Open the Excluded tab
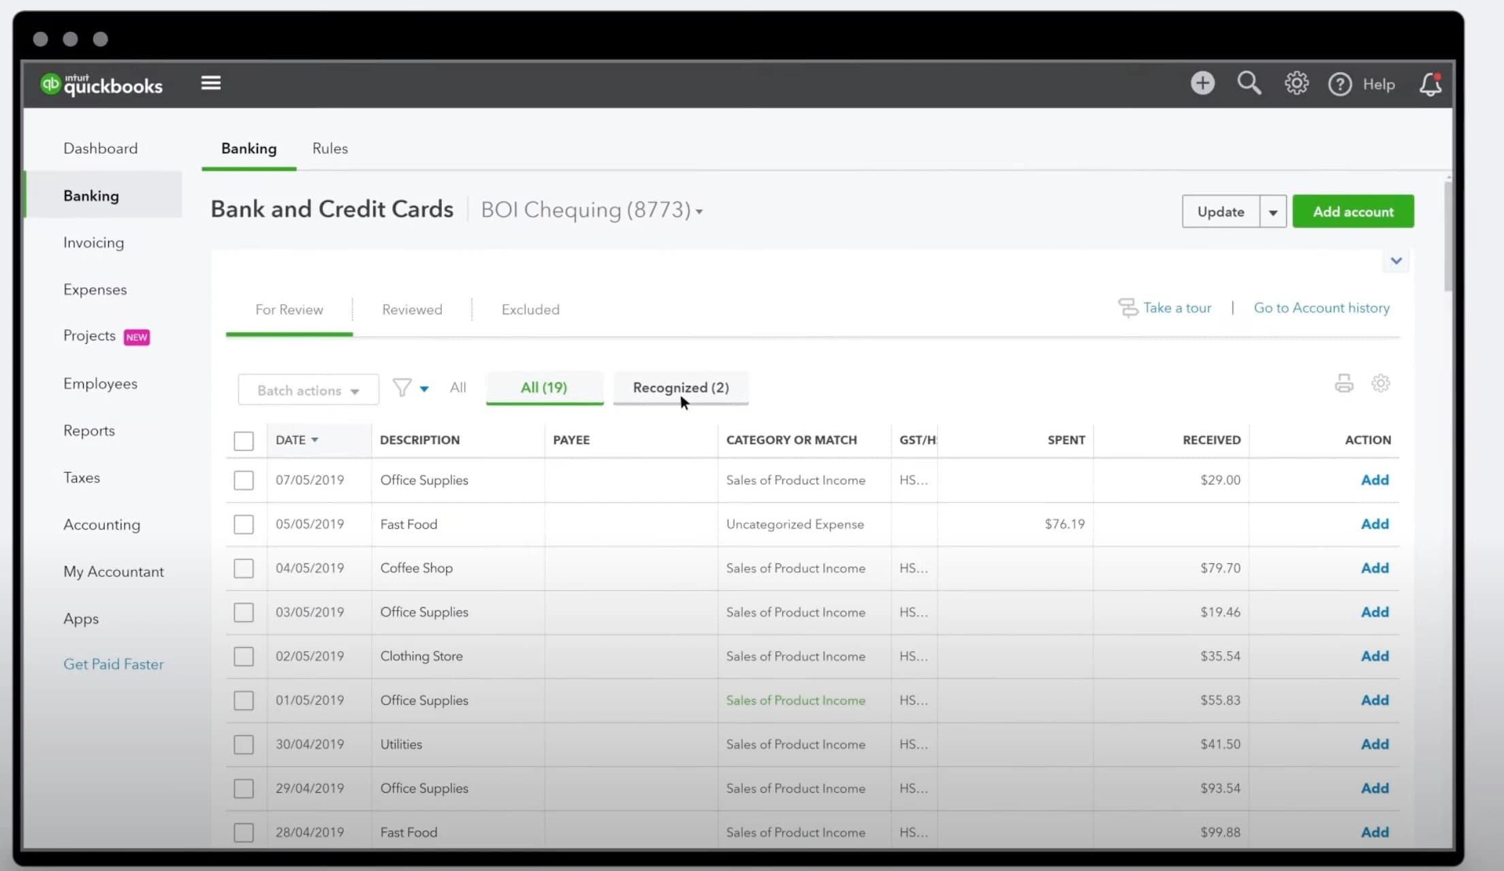This screenshot has height=871, width=1504. point(530,310)
